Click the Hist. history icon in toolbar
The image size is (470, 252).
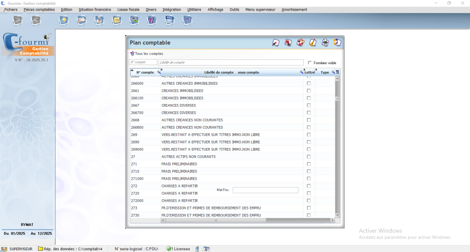coord(169,20)
